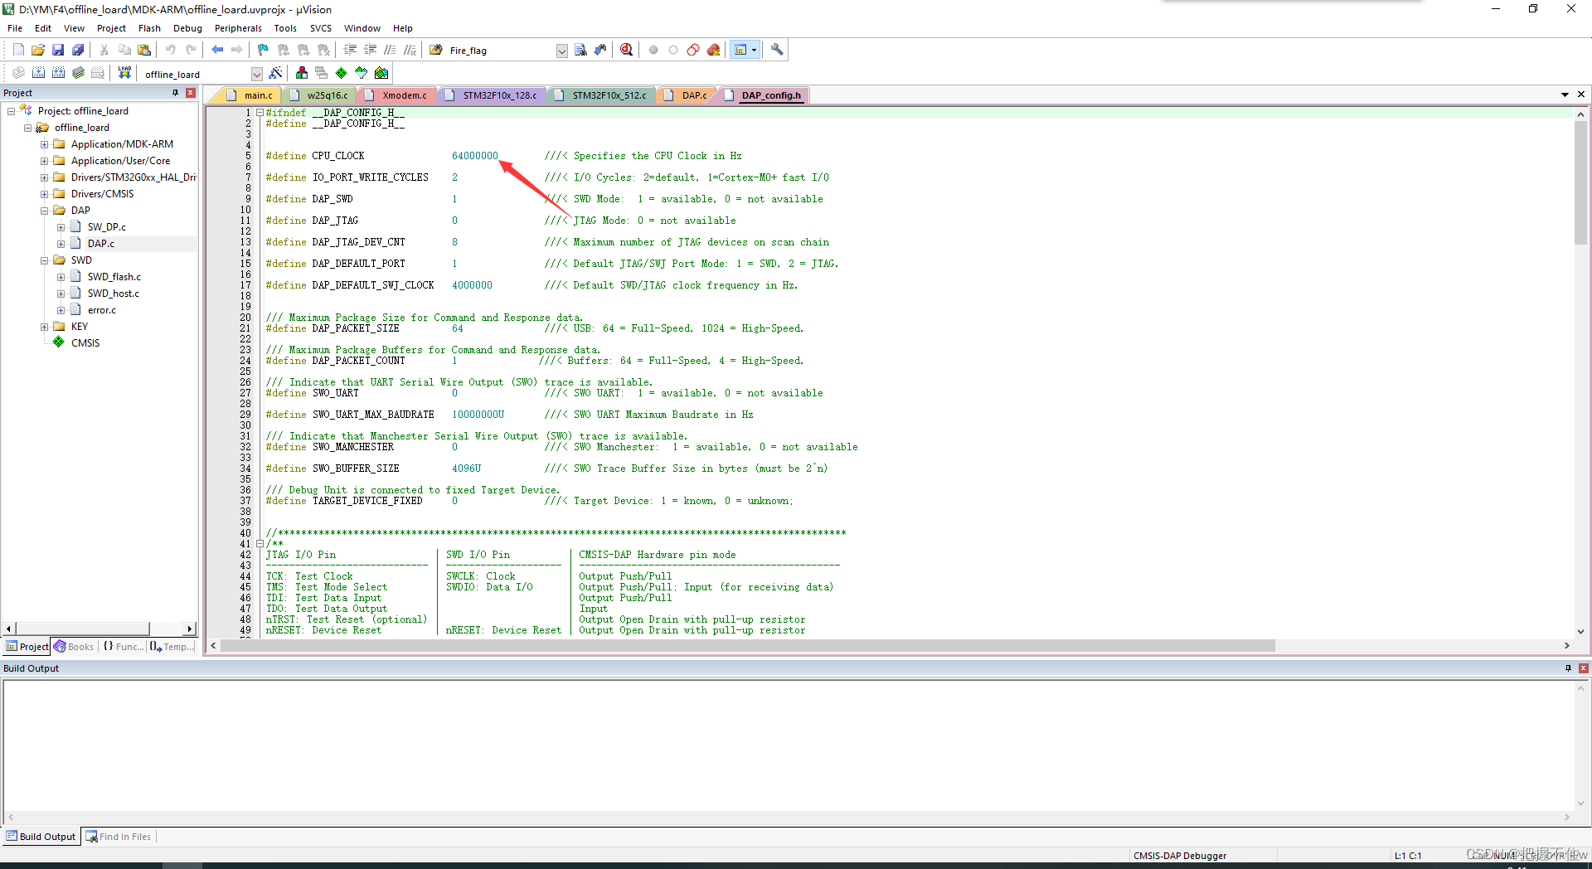
Task: Open Options for Target magic wand icon
Action: pyautogui.click(x=276, y=73)
